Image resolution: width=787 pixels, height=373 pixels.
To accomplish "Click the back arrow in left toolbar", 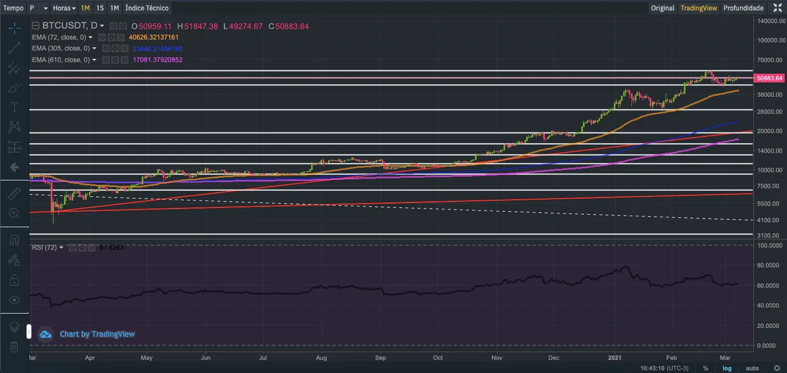I will pyautogui.click(x=14, y=167).
